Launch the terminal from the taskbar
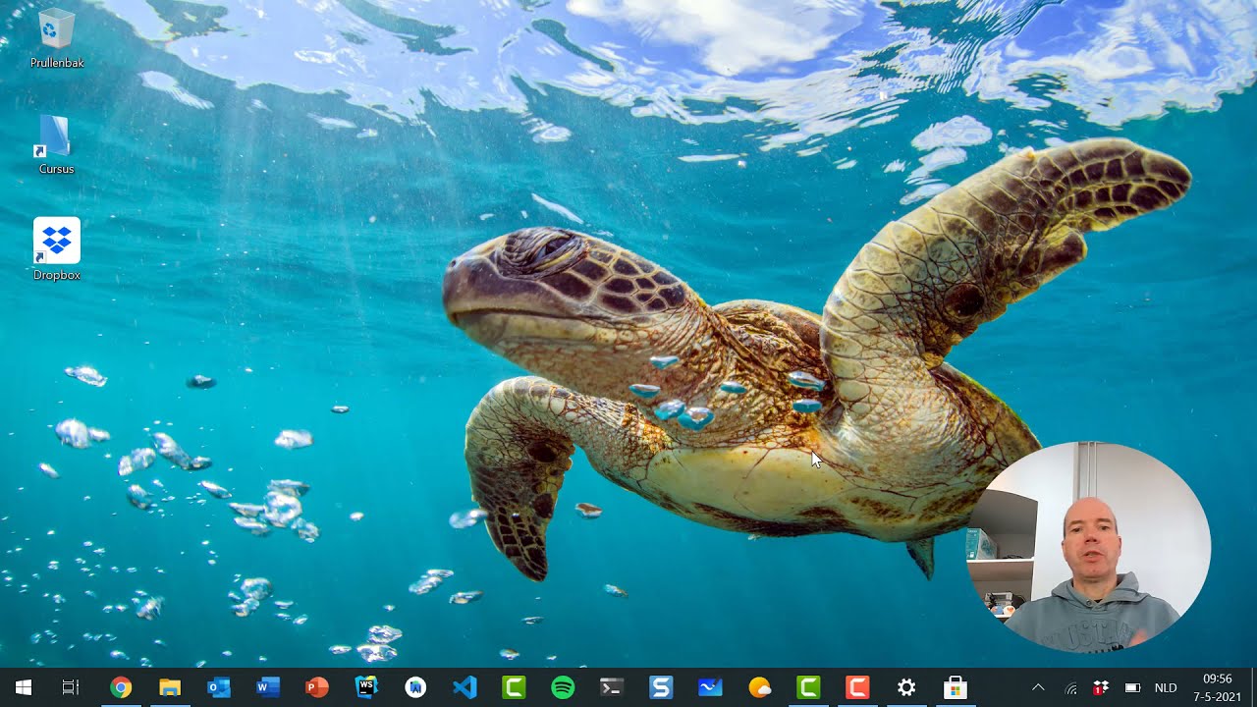1257x707 pixels. (x=612, y=687)
